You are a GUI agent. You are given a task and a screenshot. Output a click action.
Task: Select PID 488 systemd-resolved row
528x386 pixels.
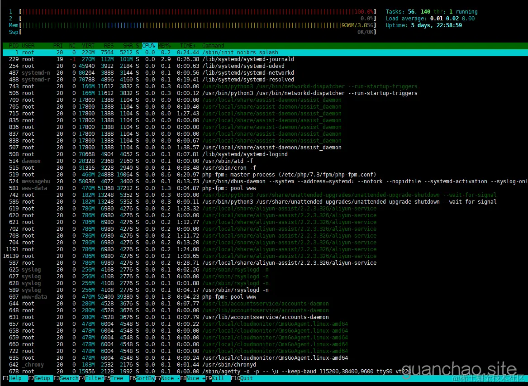(x=265, y=80)
